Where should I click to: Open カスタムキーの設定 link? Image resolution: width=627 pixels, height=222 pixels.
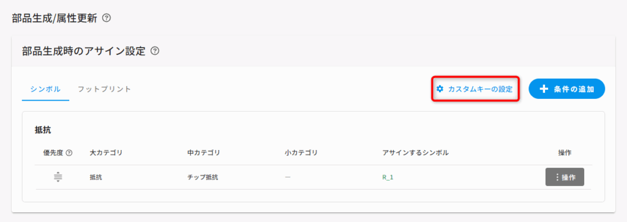475,89
